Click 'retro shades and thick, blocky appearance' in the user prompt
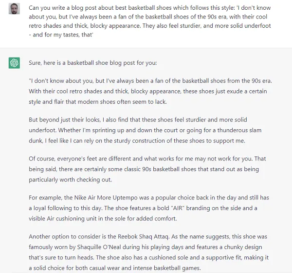 point(84,25)
